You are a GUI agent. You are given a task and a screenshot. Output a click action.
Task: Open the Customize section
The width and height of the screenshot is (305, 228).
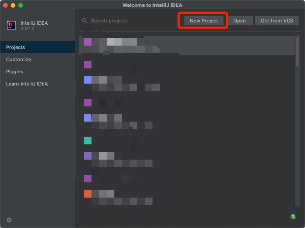[37, 59]
